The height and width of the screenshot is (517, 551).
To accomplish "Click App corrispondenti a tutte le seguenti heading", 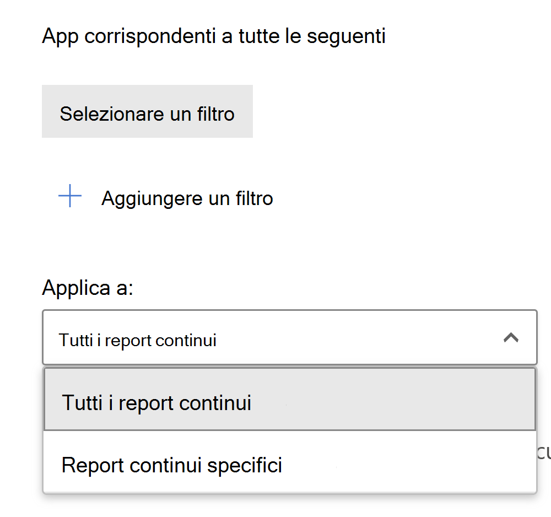I will (213, 36).
